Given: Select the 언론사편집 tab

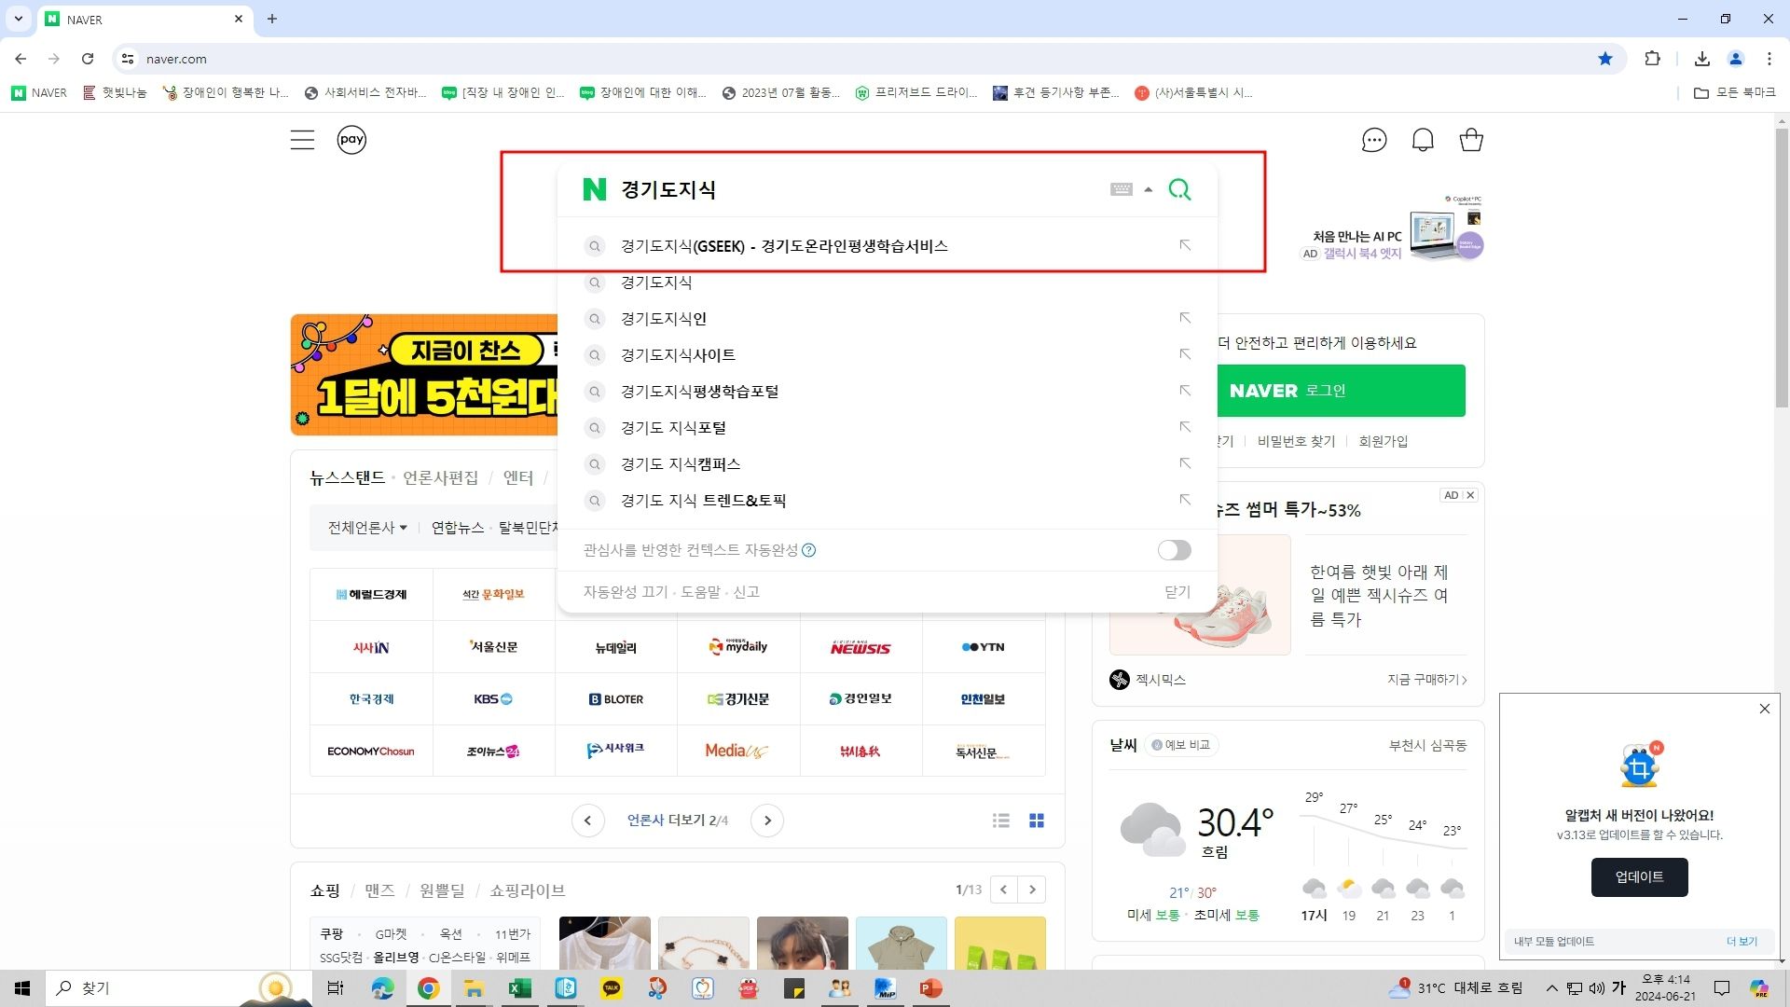Looking at the screenshot, I should [x=440, y=477].
